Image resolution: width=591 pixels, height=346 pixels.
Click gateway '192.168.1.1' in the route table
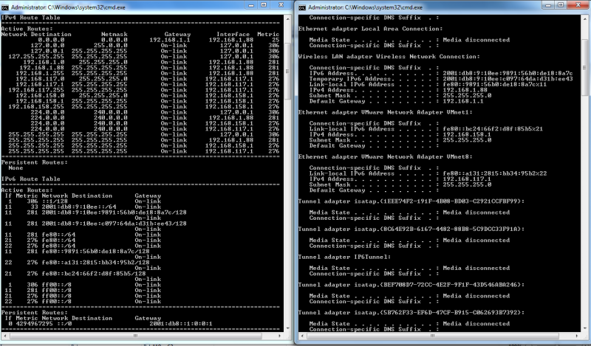pos(170,40)
